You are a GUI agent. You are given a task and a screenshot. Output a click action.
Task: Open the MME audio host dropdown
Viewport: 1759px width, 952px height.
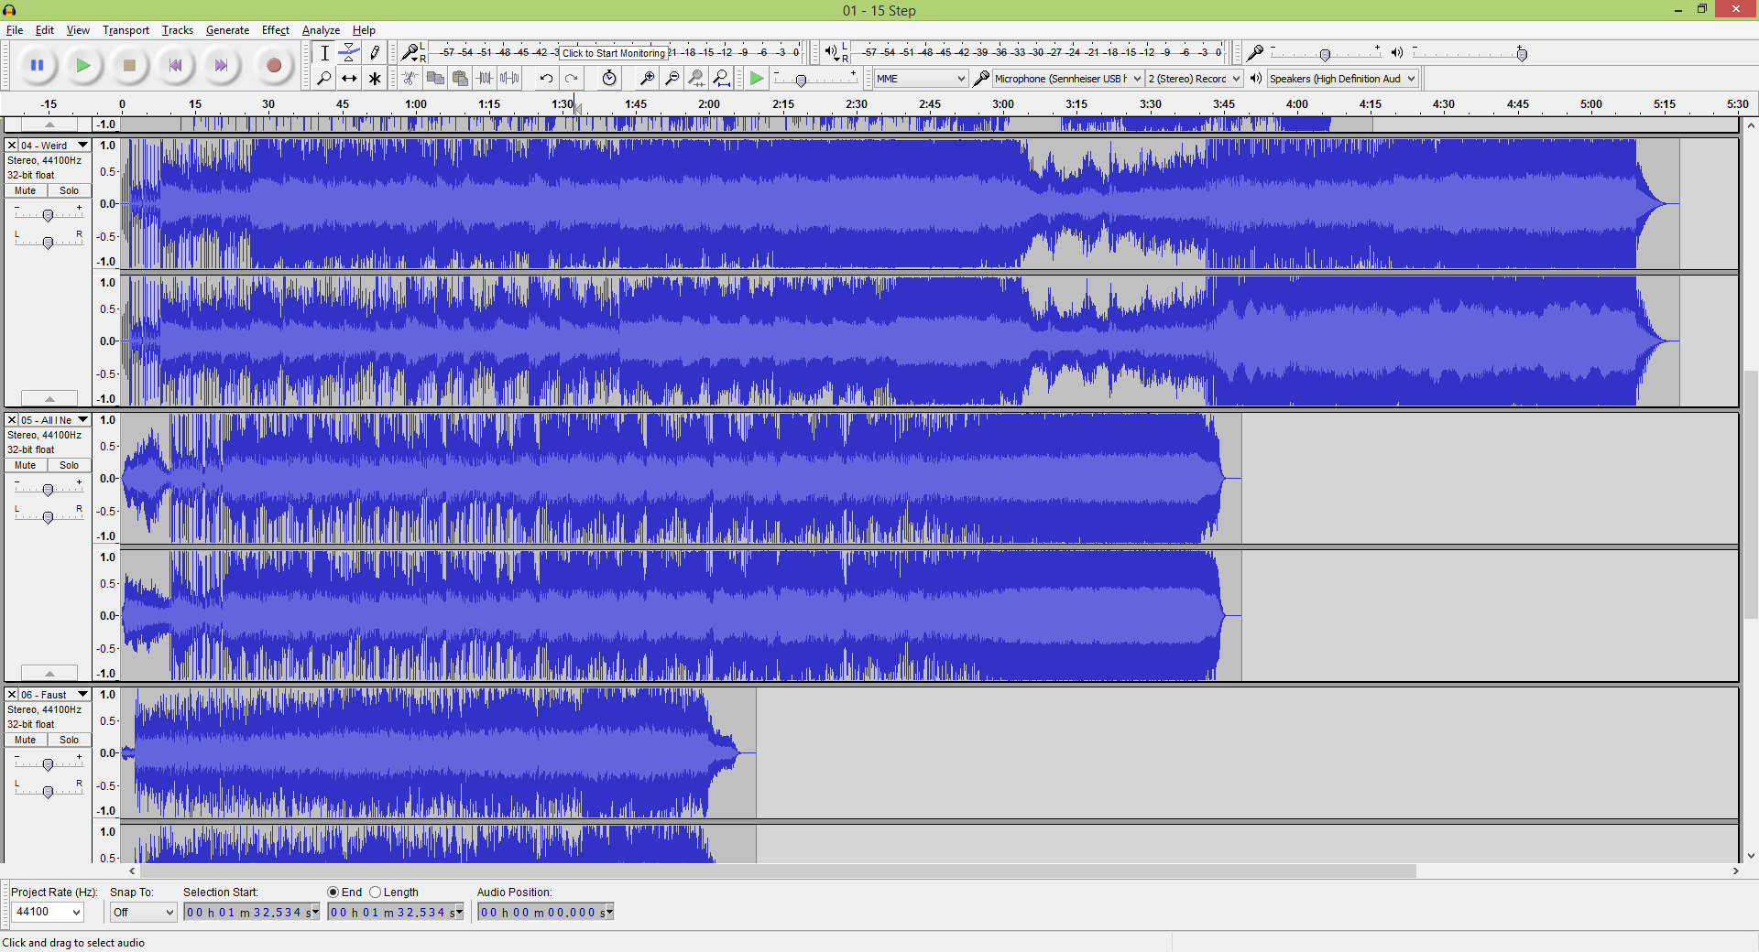(x=920, y=79)
